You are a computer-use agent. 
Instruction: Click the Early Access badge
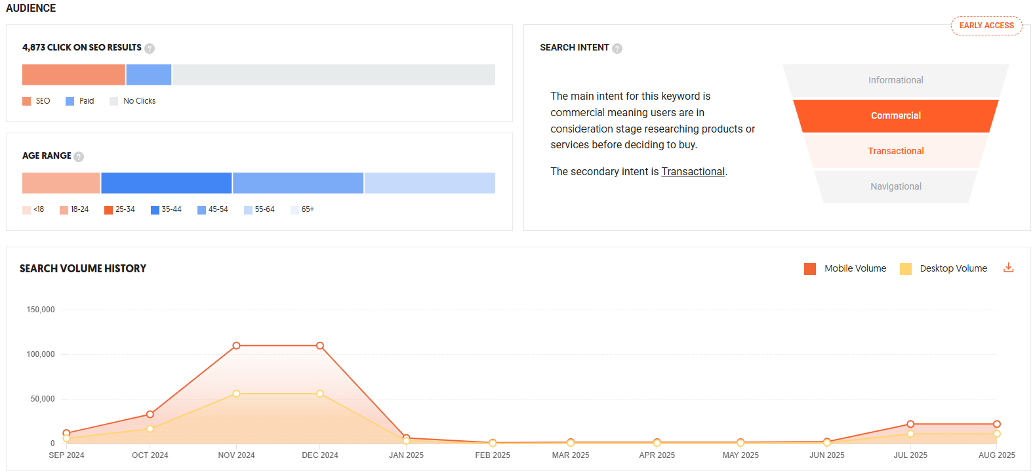(x=986, y=26)
